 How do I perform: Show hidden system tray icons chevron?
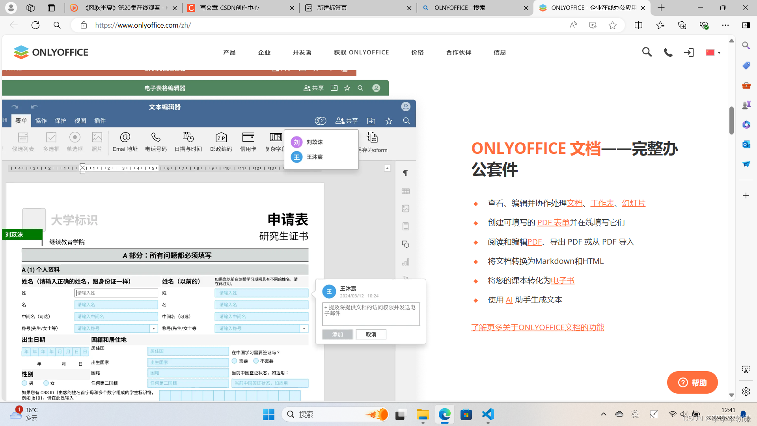[603, 414]
